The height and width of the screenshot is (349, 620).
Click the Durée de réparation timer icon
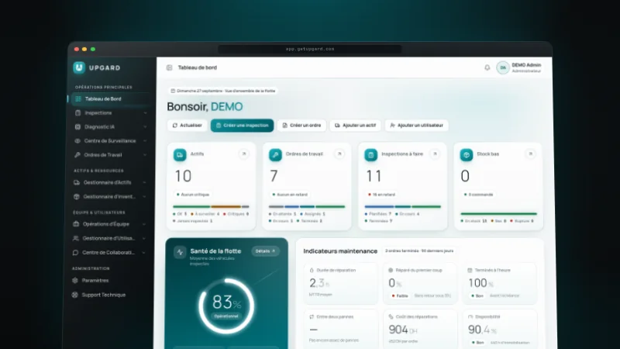[312, 270]
